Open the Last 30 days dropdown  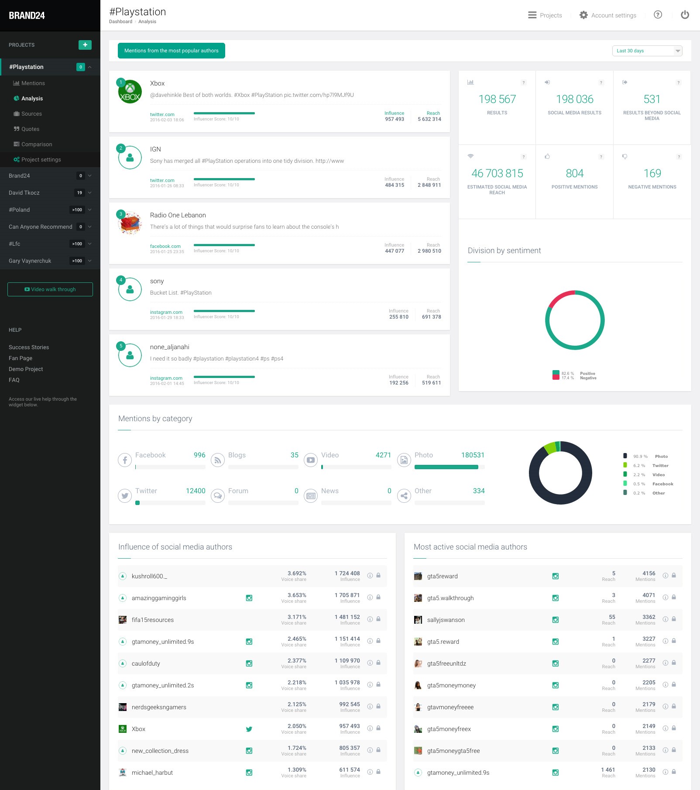click(x=647, y=51)
